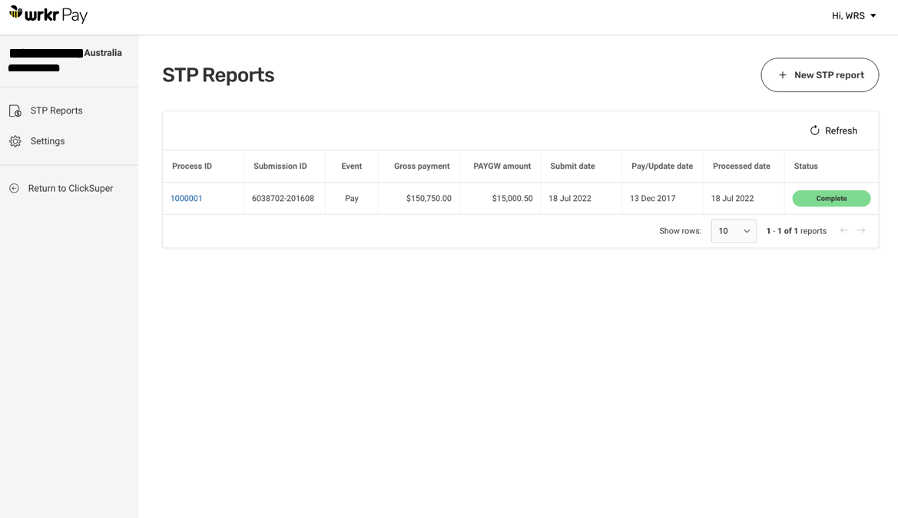Open the Show rows dropdown
Image resolution: width=898 pixels, height=518 pixels.
[x=733, y=230]
